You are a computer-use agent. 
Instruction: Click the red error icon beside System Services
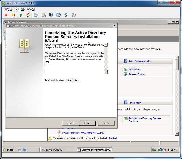point(59,132)
